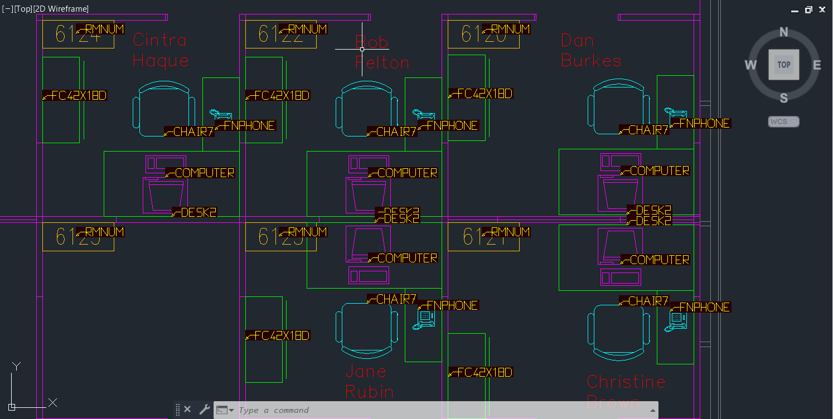Screen dimensions: 833x419
Task: Open command line customize wrench menu
Action: [204, 410]
